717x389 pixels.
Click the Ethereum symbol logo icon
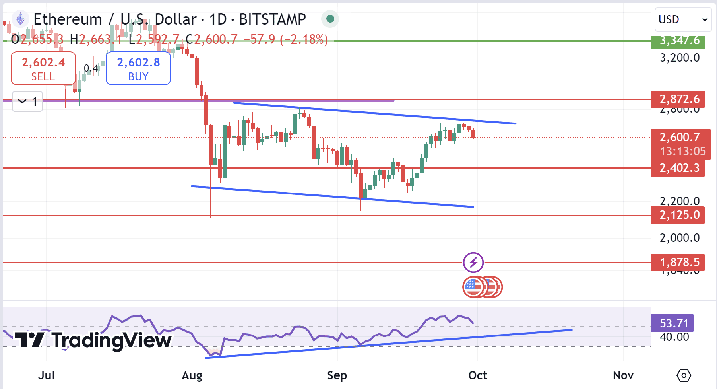pyautogui.click(x=20, y=19)
